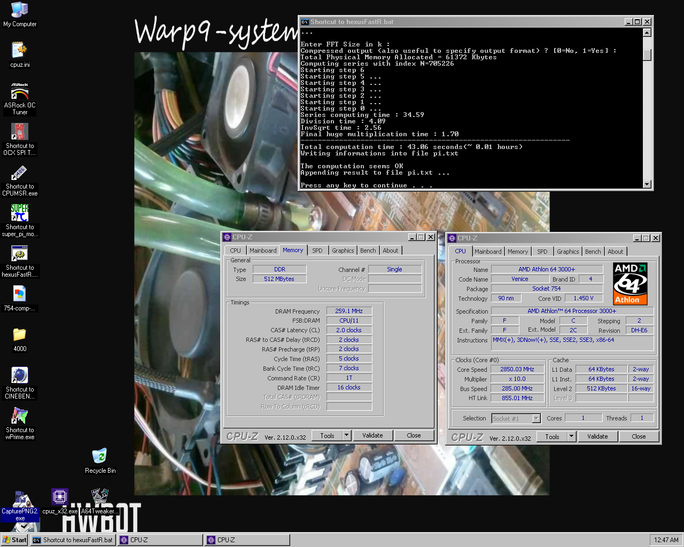Click the console vertical scrollbar thumb
This screenshot has height=547, width=684.
coord(647,55)
